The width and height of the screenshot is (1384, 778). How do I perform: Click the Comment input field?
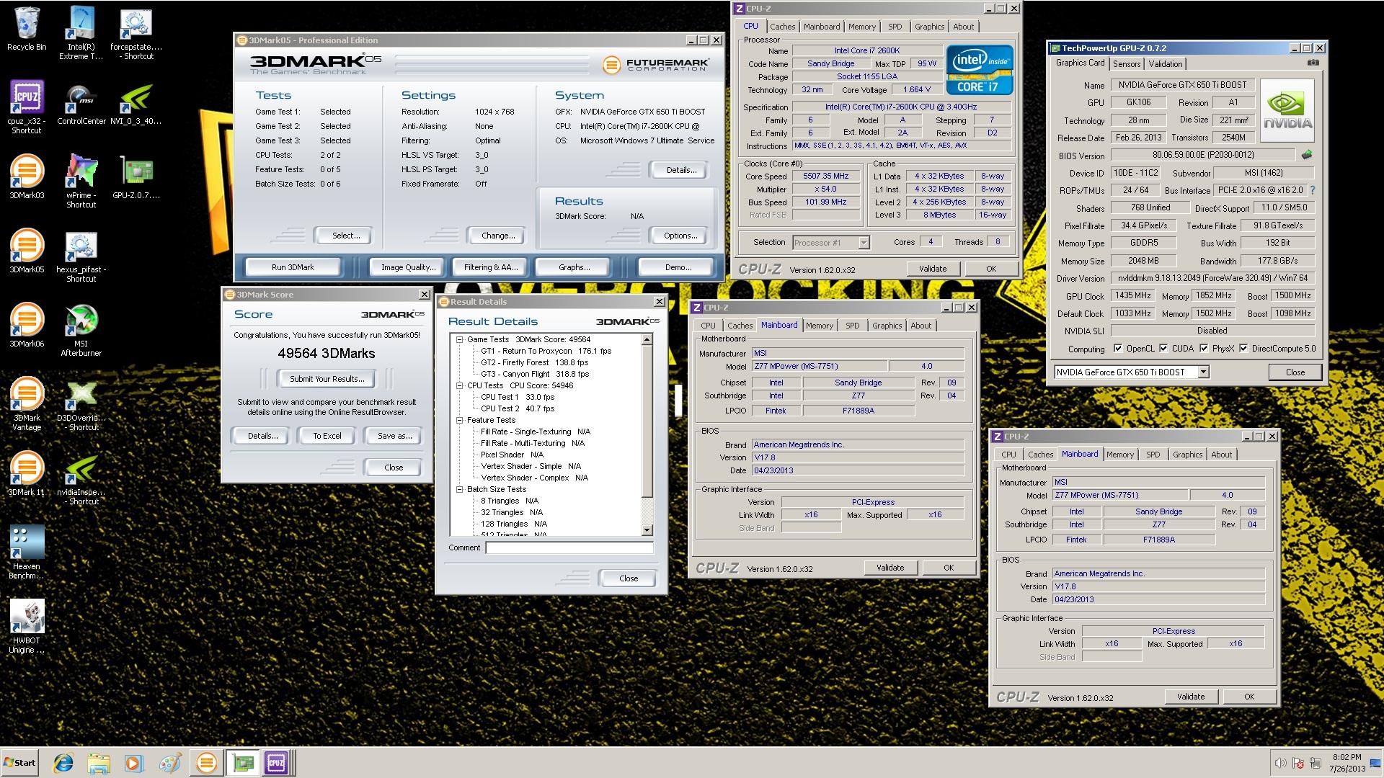tap(569, 548)
